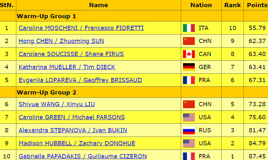Screen dimensions: 268x160
Task: Open Gabriella PAPADAKIS / Guillaume CIZERON link
Action: point(83,156)
